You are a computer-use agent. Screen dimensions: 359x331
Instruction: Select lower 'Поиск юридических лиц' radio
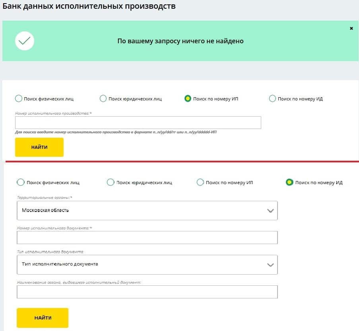[x=111, y=182]
